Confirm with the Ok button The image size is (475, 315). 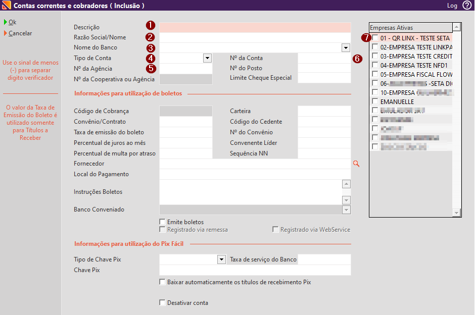coord(10,22)
